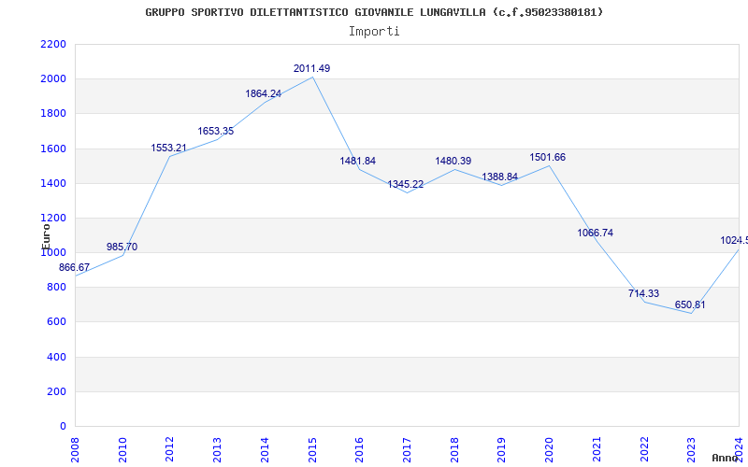Viewport: 748px width, 467px height.
Task: Select the 1864.24 data label
Action: coord(264,94)
